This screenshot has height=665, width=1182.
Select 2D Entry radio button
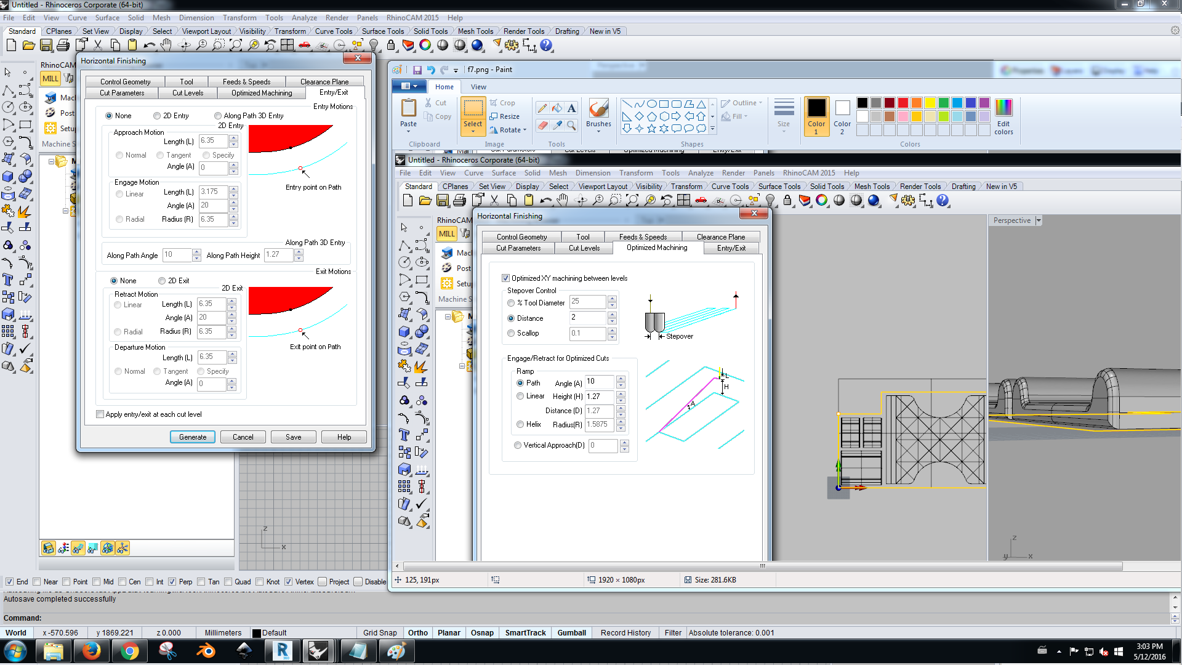coord(157,116)
